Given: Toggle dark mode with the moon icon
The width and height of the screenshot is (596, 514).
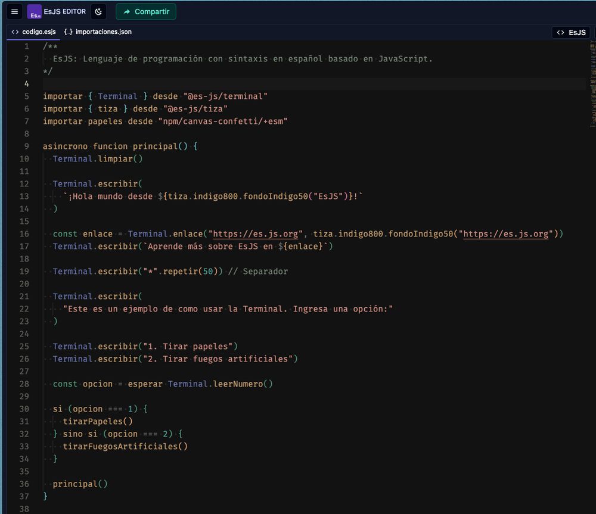Looking at the screenshot, I should pyautogui.click(x=98, y=11).
